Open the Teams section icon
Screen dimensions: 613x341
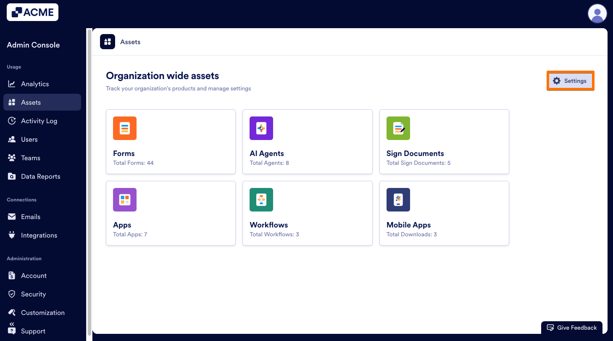pos(12,158)
